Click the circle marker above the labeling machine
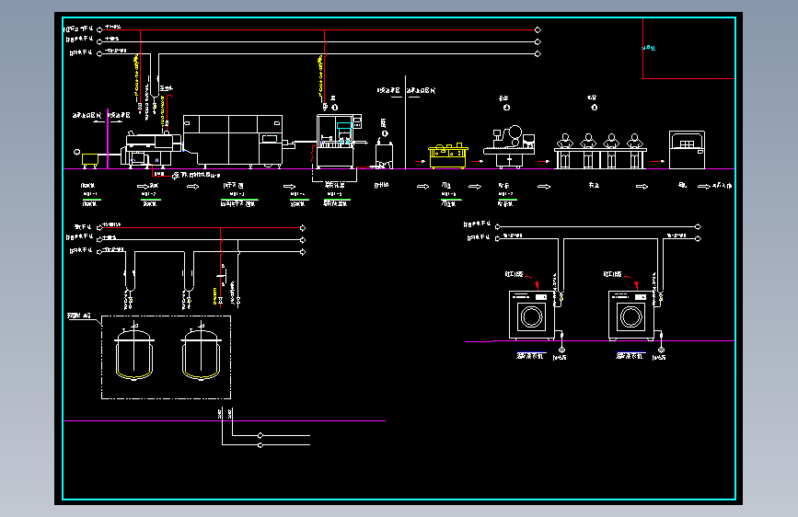 click(506, 108)
